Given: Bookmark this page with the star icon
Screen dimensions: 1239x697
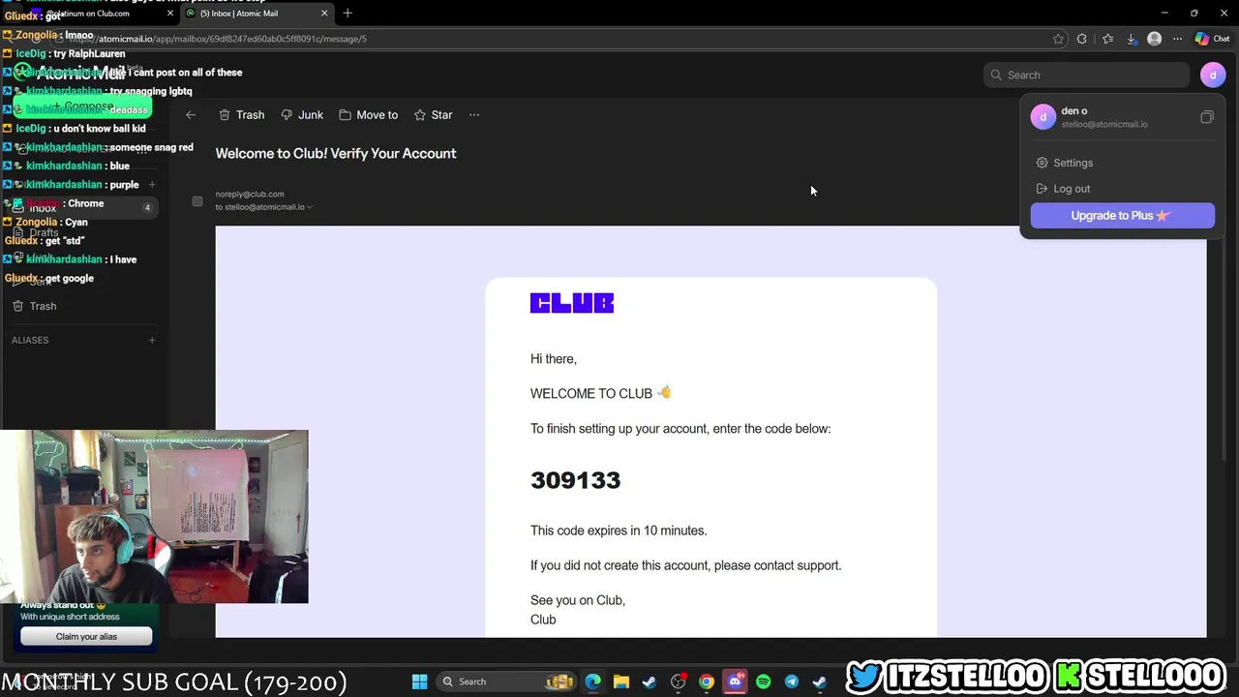Looking at the screenshot, I should pos(1058,39).
